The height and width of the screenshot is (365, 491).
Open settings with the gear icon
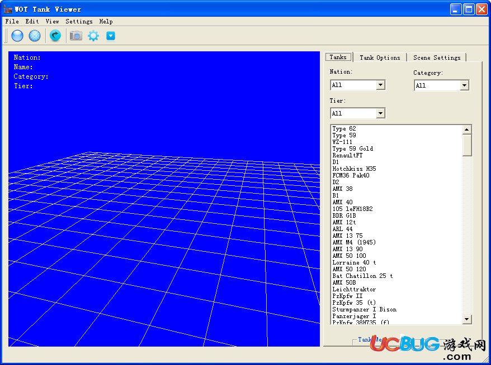click(x=93, y=36)
